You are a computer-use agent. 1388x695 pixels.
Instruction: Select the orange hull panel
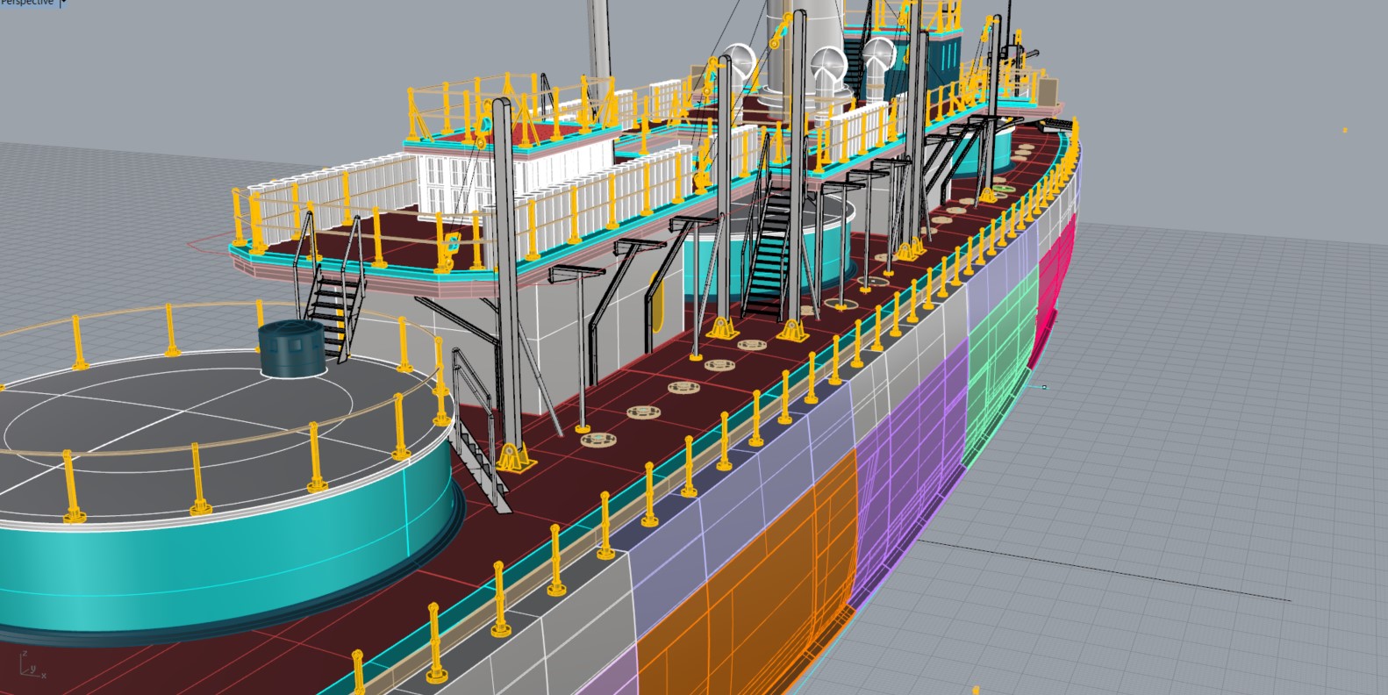(746, 597)
